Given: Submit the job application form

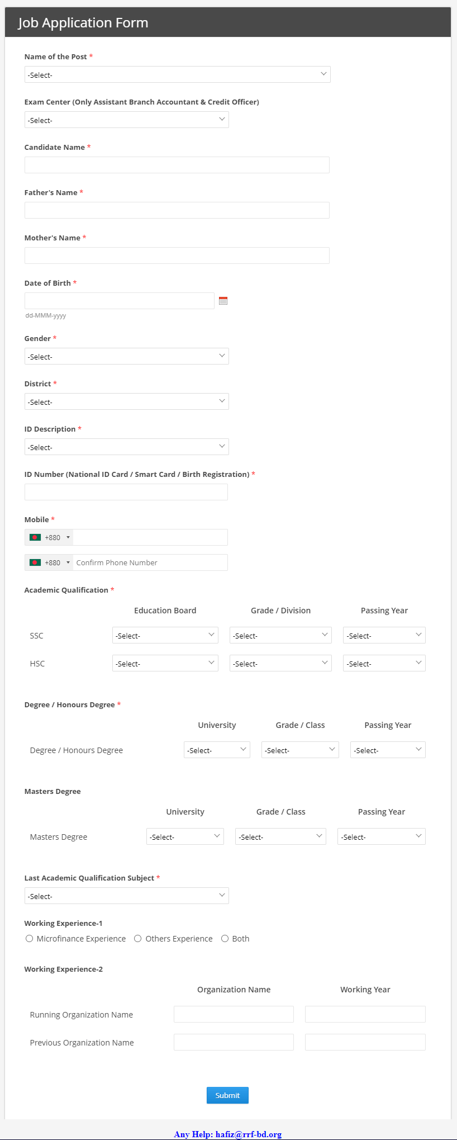Looking at the screenshot, I should coord(227,1095).
